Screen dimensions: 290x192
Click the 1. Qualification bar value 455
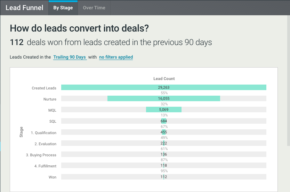pyautogui.click(x=164, y=132)
